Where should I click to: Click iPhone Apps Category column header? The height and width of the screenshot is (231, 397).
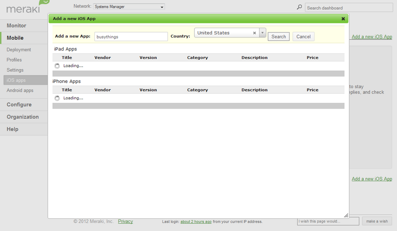[197, 90]
